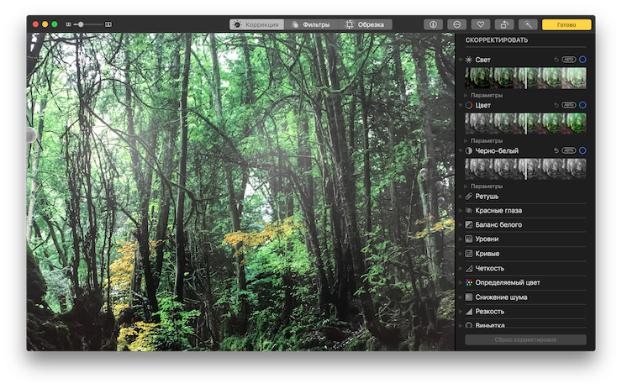Collapse the Цвет section triangle
This screenshot has height=389, width=622.
[461, 105]
